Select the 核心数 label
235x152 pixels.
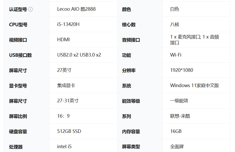tap(129, 24)
